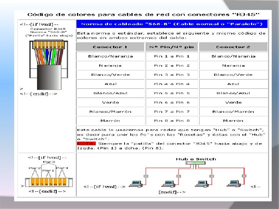Click the red NOTA highlighted label
The width and height of the screenshot is (279, 209).
click(x=86, y=144)
